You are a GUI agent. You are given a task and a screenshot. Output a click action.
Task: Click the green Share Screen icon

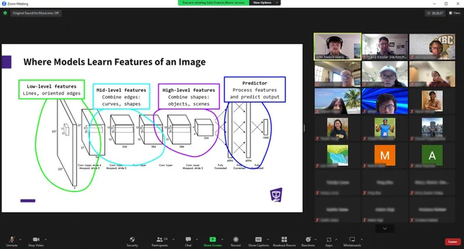pyautogui.click(x=212, y=239)
